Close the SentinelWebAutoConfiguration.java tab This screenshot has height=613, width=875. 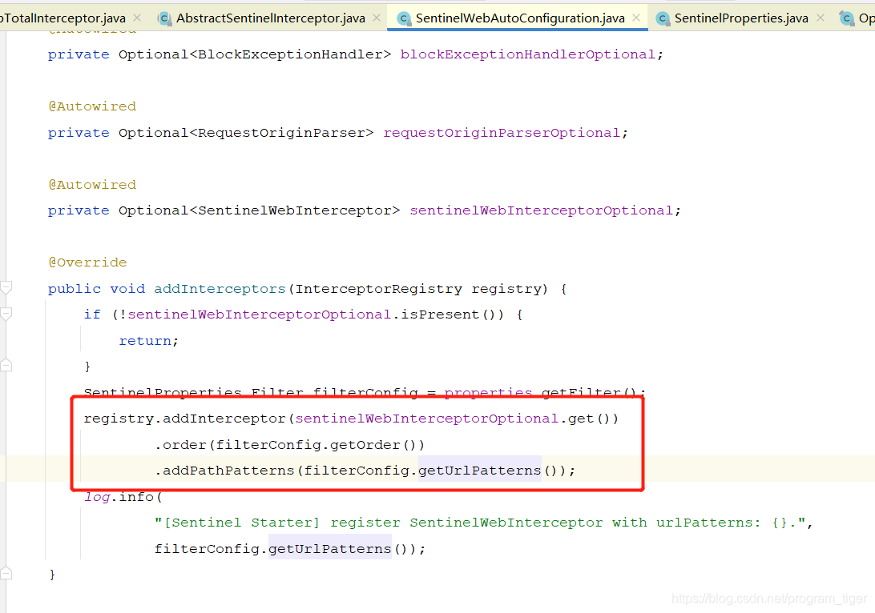click(636, 18)
